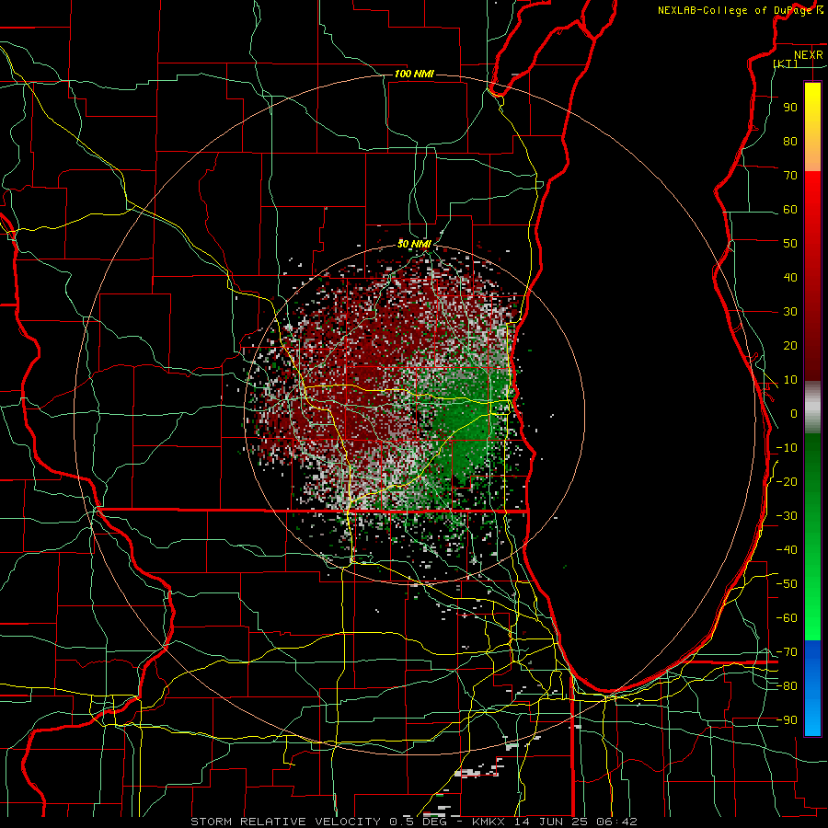Click the 0.5 DEG elevation text in the caption
Screen dimensions: 828x828
(419, 822)
